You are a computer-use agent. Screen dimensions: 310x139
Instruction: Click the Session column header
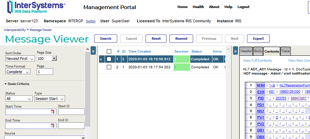point(181,52)
